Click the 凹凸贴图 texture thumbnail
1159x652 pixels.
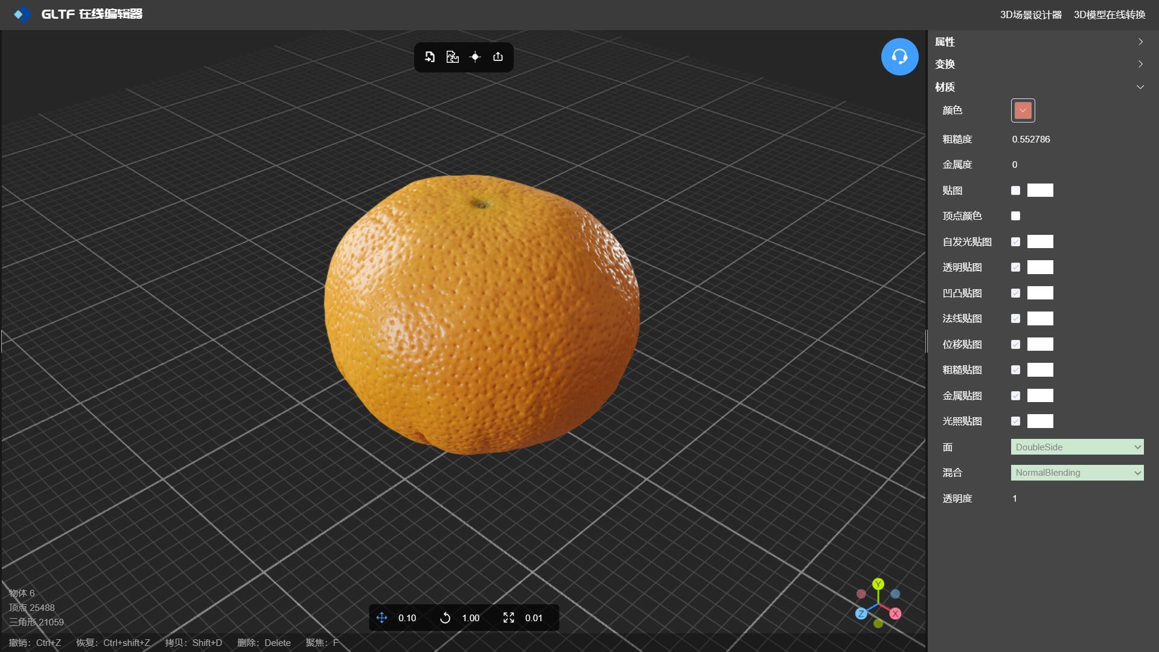(x=1040, y=293)
